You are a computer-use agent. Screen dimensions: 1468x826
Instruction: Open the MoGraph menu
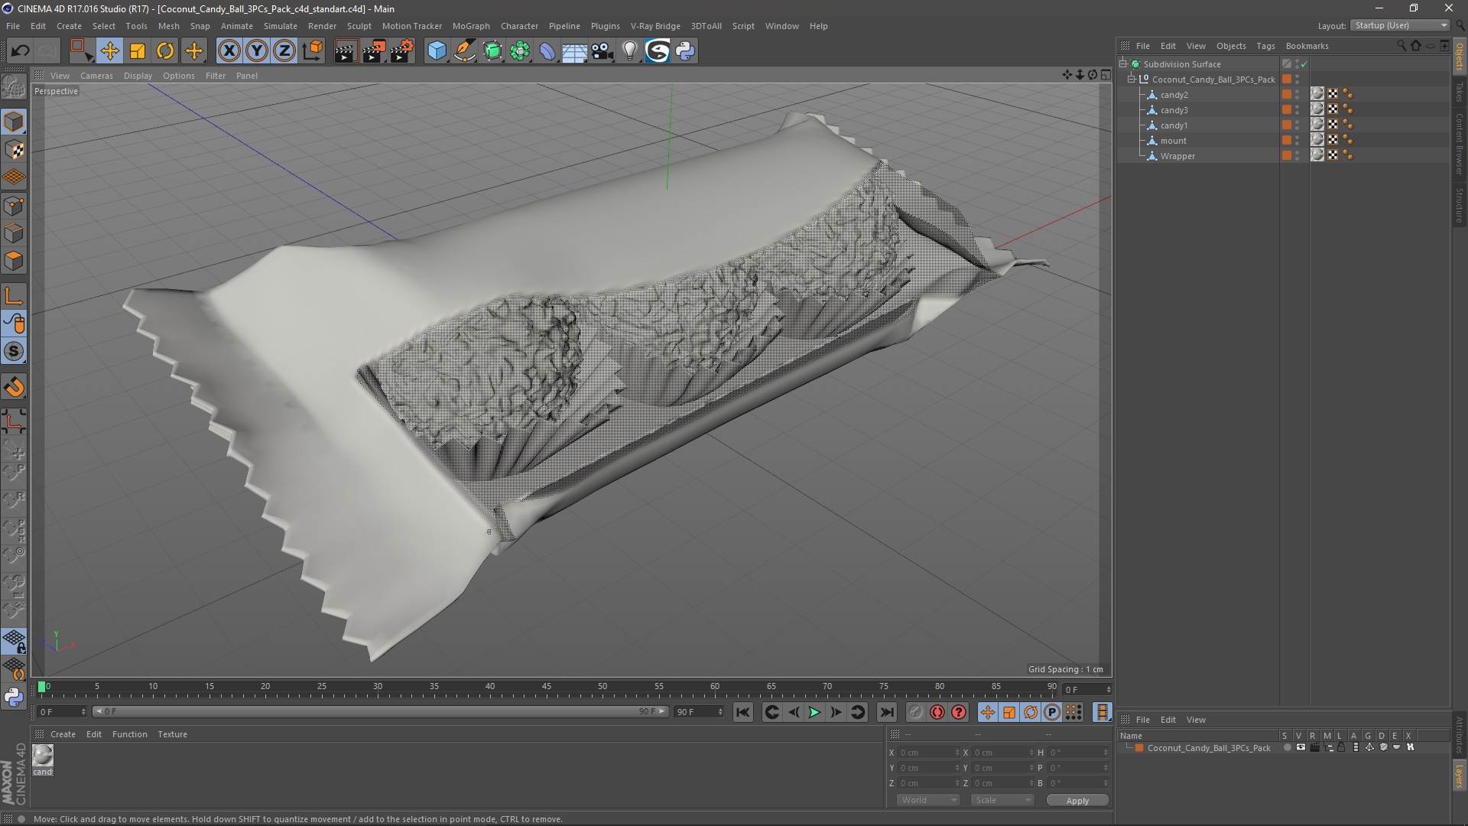coord(470,26)
